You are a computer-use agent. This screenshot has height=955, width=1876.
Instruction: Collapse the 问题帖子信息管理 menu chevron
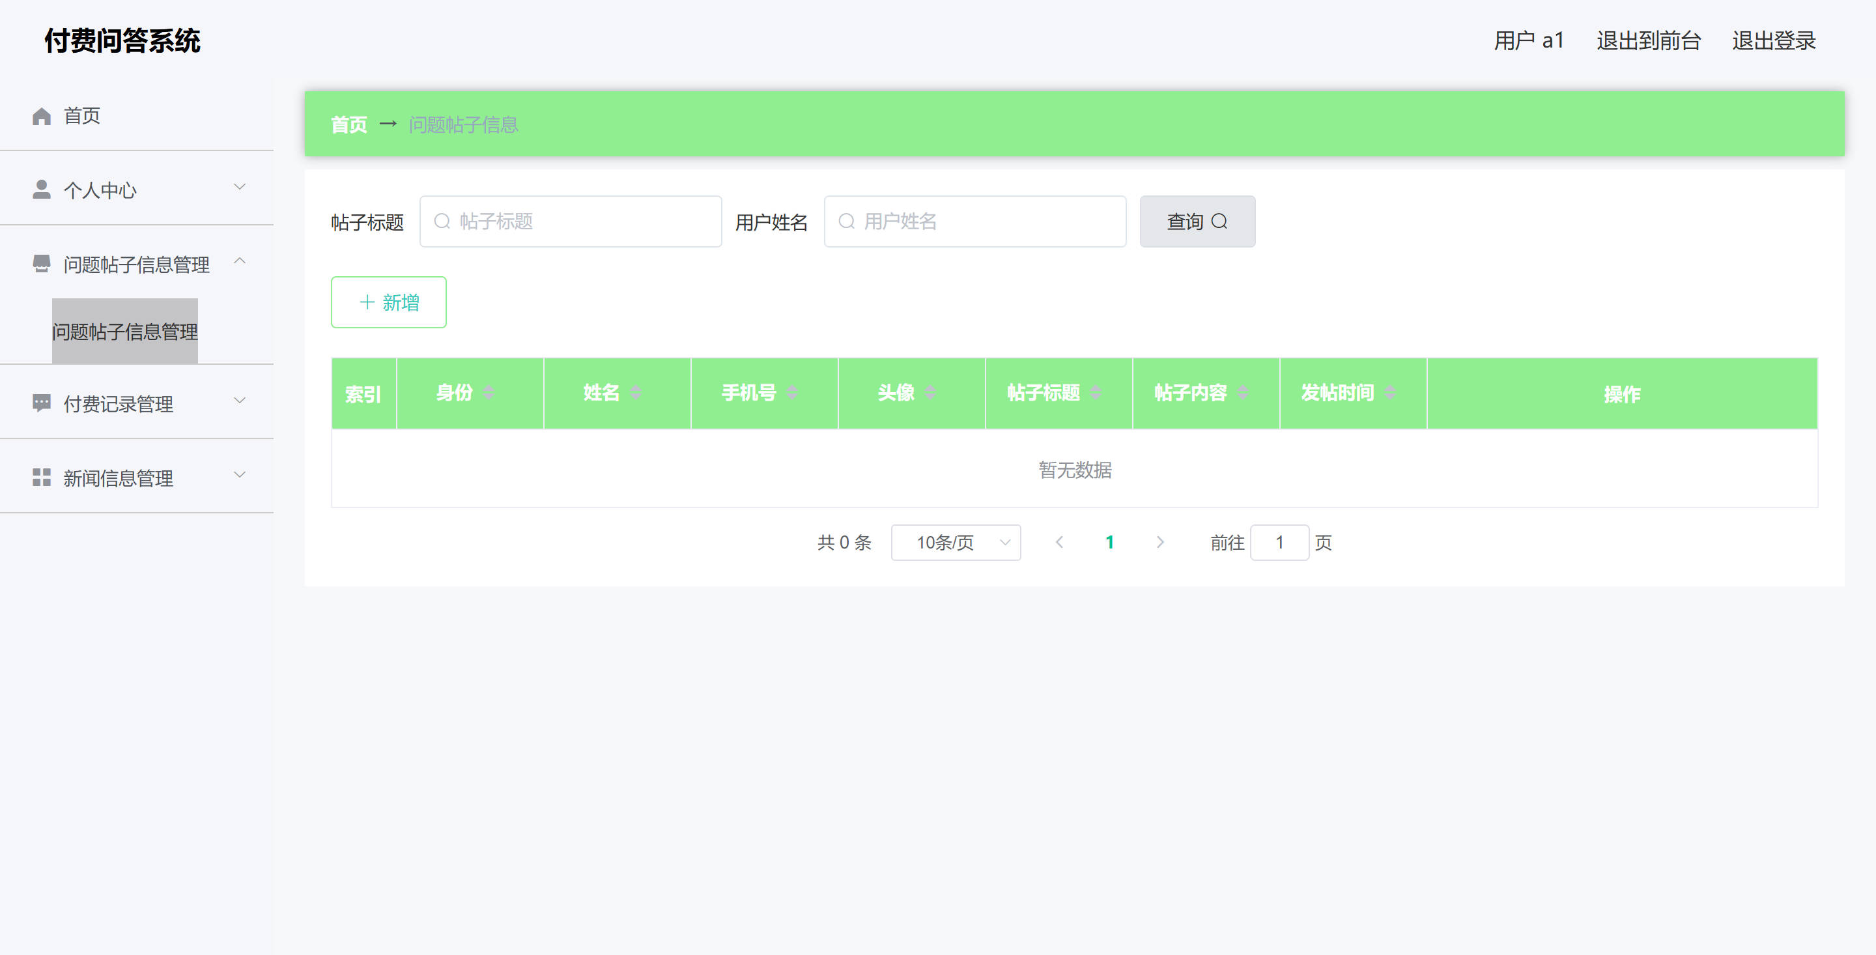240,261
